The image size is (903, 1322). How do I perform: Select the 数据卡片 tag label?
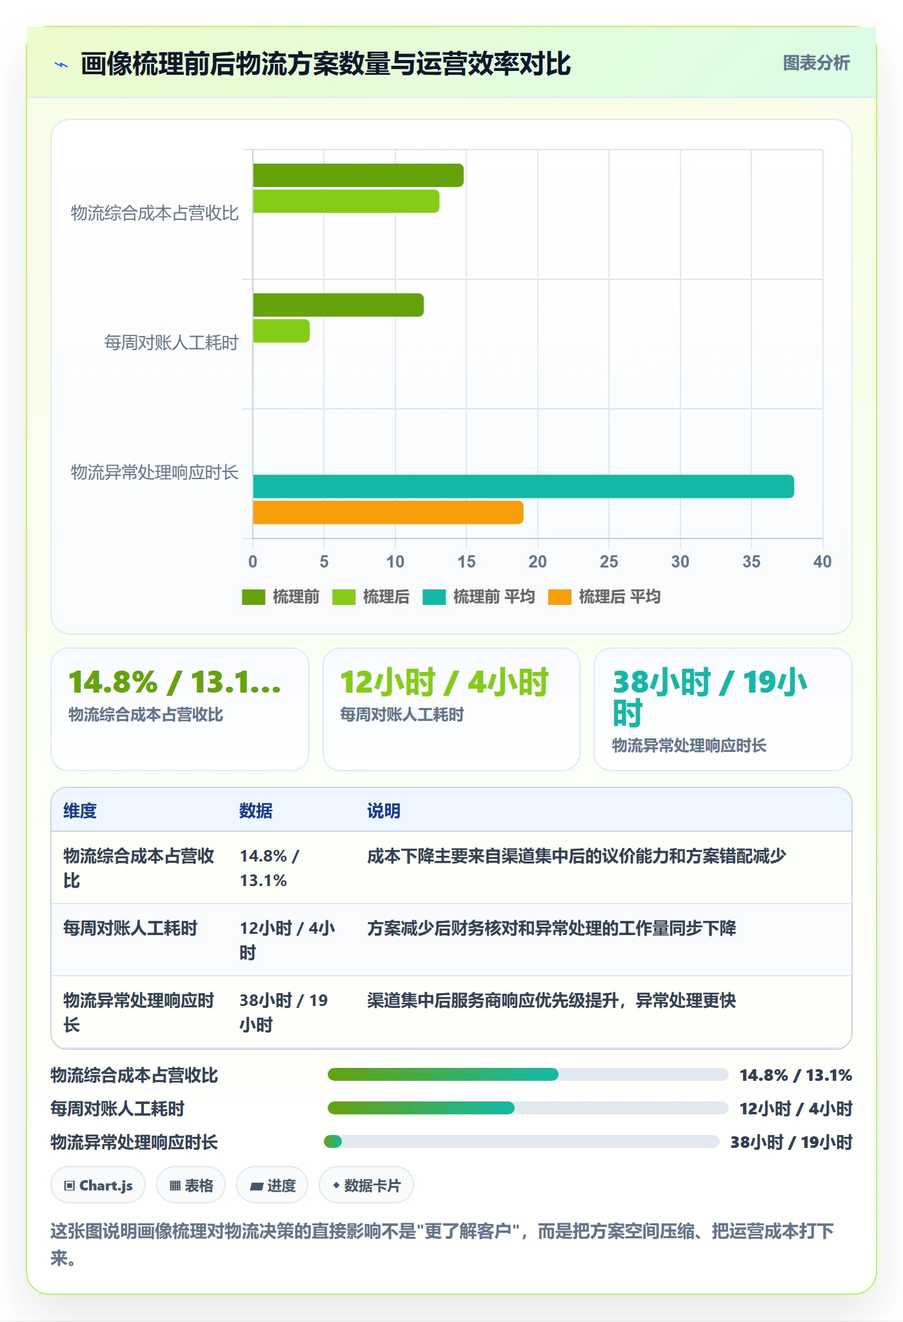point(372,1185)
